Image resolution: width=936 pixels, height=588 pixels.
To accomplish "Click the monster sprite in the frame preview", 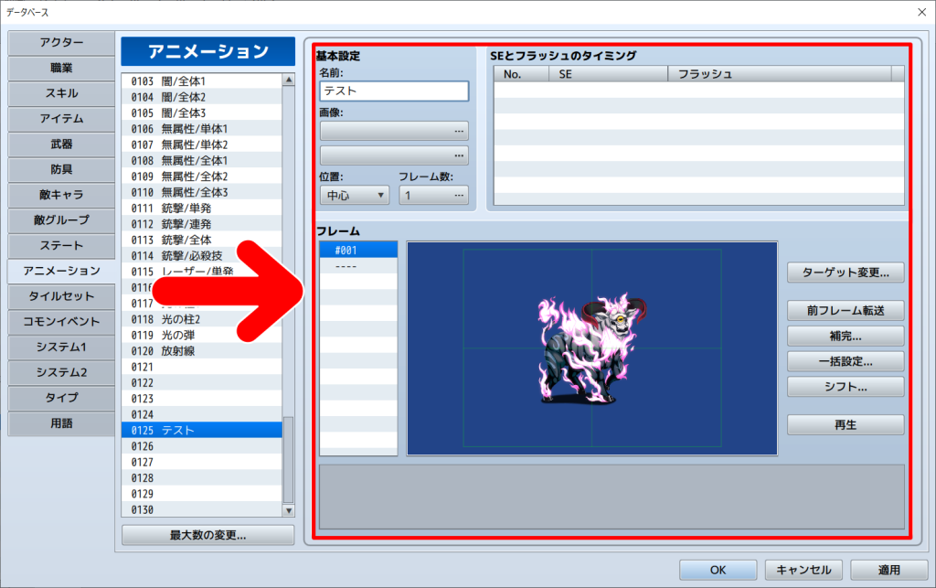I will pyautogui.click(x=592, y=348).
